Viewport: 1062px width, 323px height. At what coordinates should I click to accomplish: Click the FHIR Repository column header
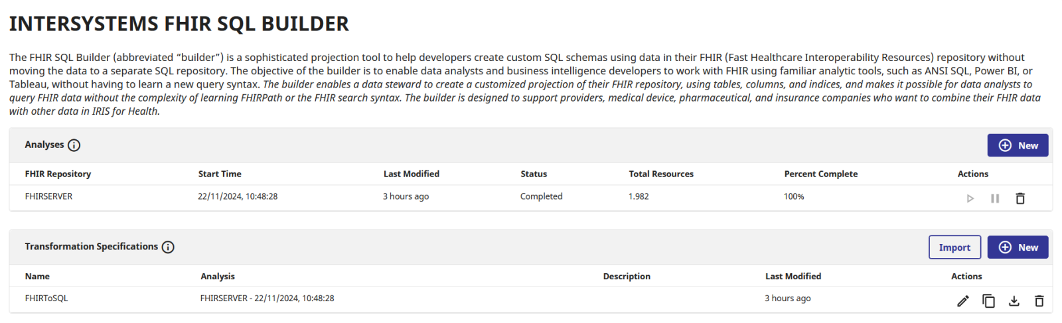[58, 174]
